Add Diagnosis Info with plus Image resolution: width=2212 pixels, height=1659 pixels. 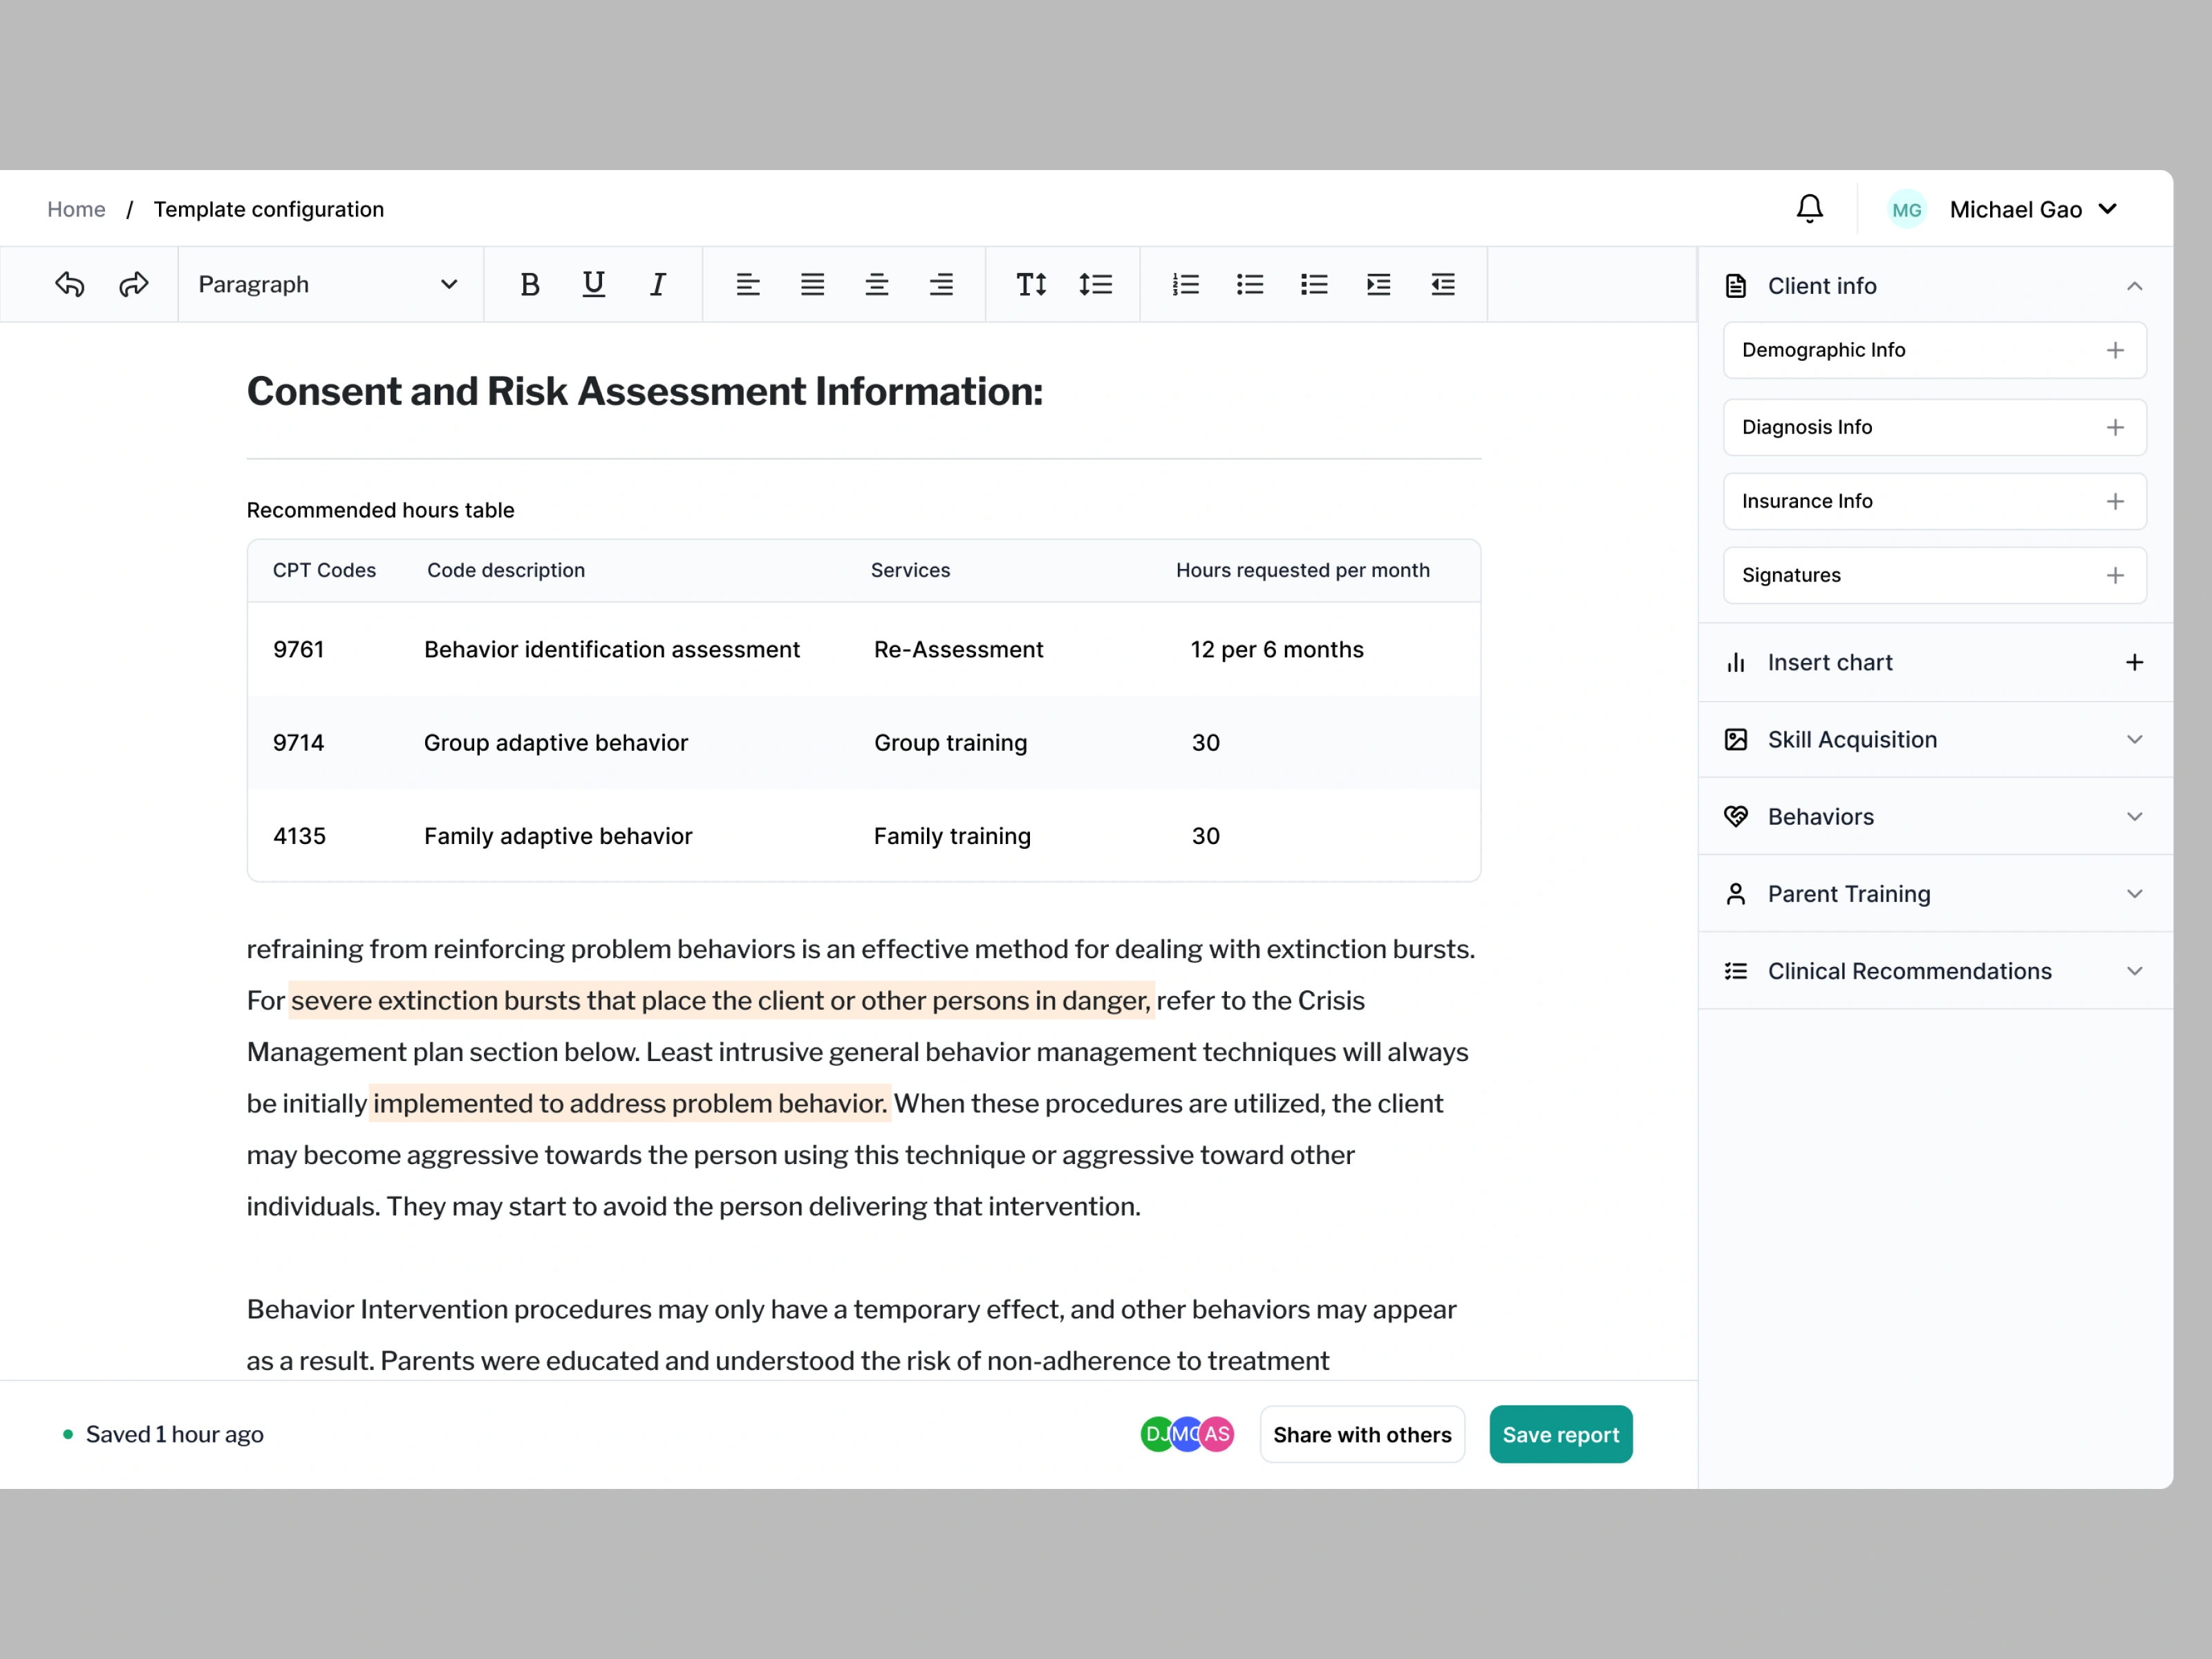point(2115,427)
